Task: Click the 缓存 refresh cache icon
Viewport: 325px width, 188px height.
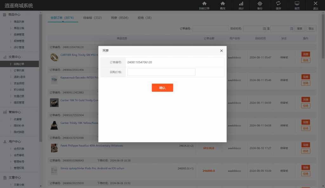Action: (278, 5)
